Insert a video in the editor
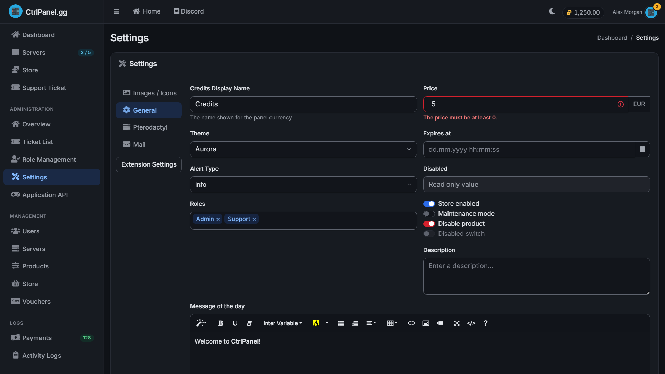Viewport: 665px width, 374px height. pos(440,323)
